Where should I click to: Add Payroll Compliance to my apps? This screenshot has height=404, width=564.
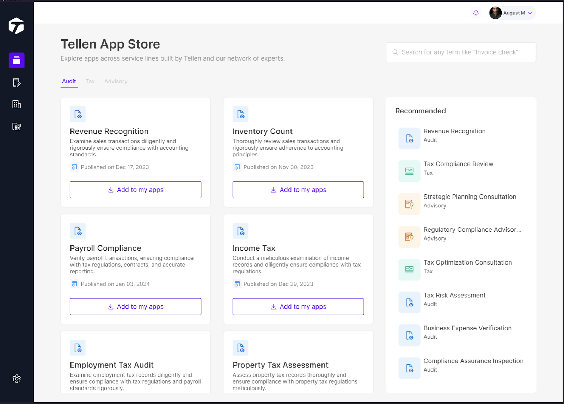pyautogui.click(x=136, y=307)
